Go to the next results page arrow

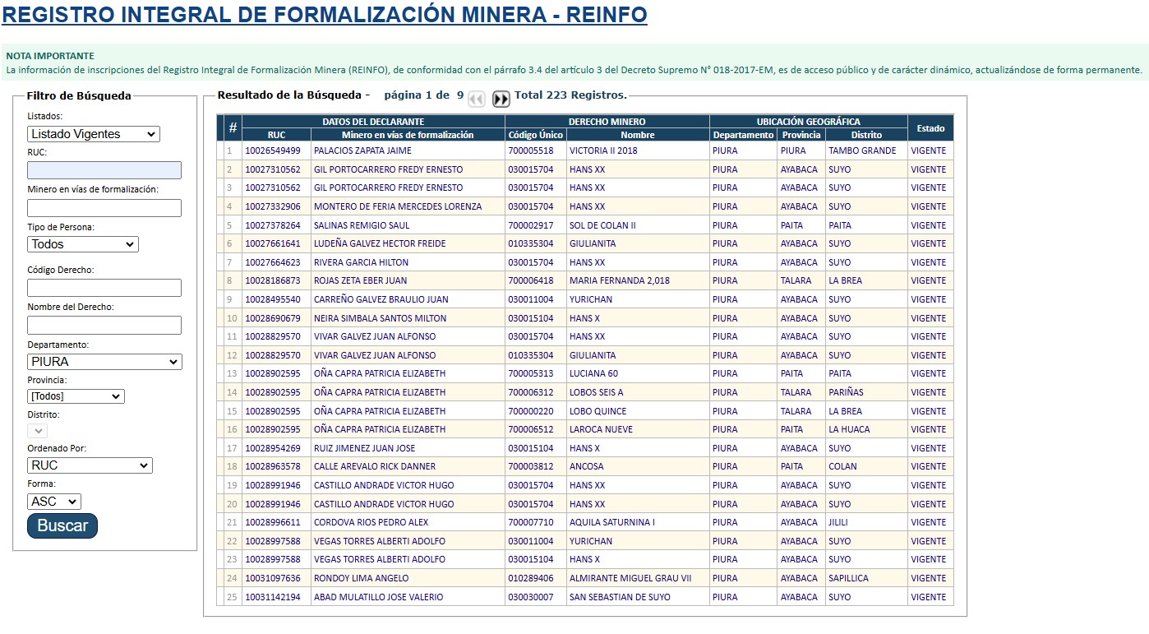click(x=501, y=99)
